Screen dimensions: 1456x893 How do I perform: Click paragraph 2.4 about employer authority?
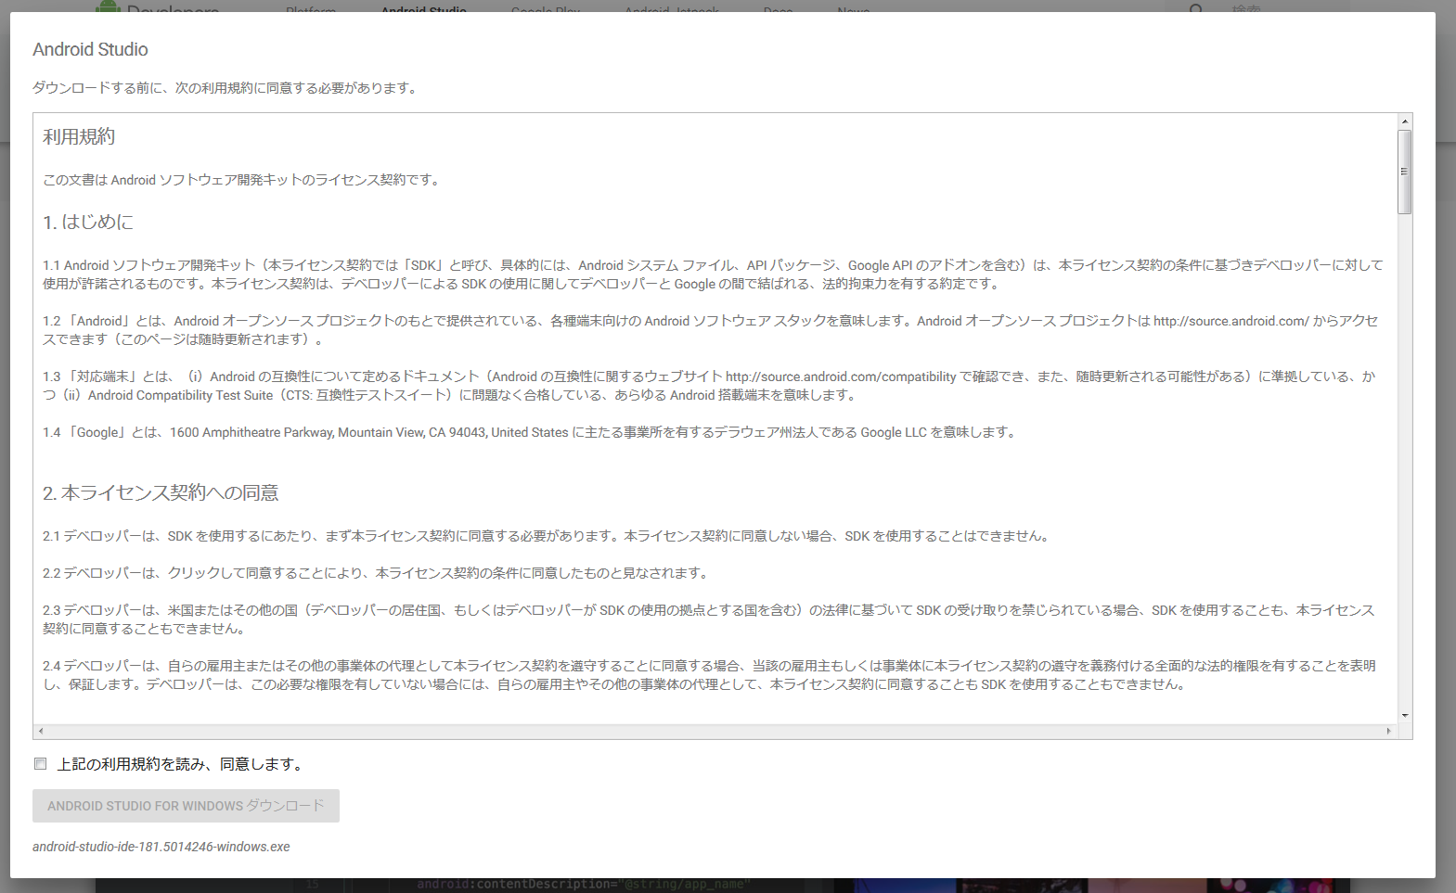coord(709,675)
